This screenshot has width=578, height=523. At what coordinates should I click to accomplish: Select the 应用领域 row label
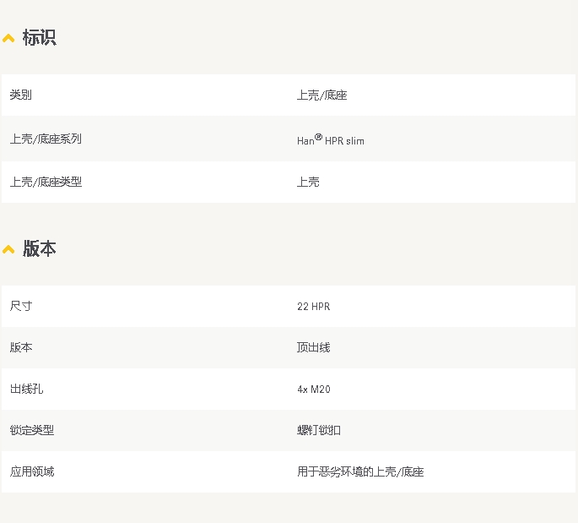pyautogui.click(x=32, y=471)
